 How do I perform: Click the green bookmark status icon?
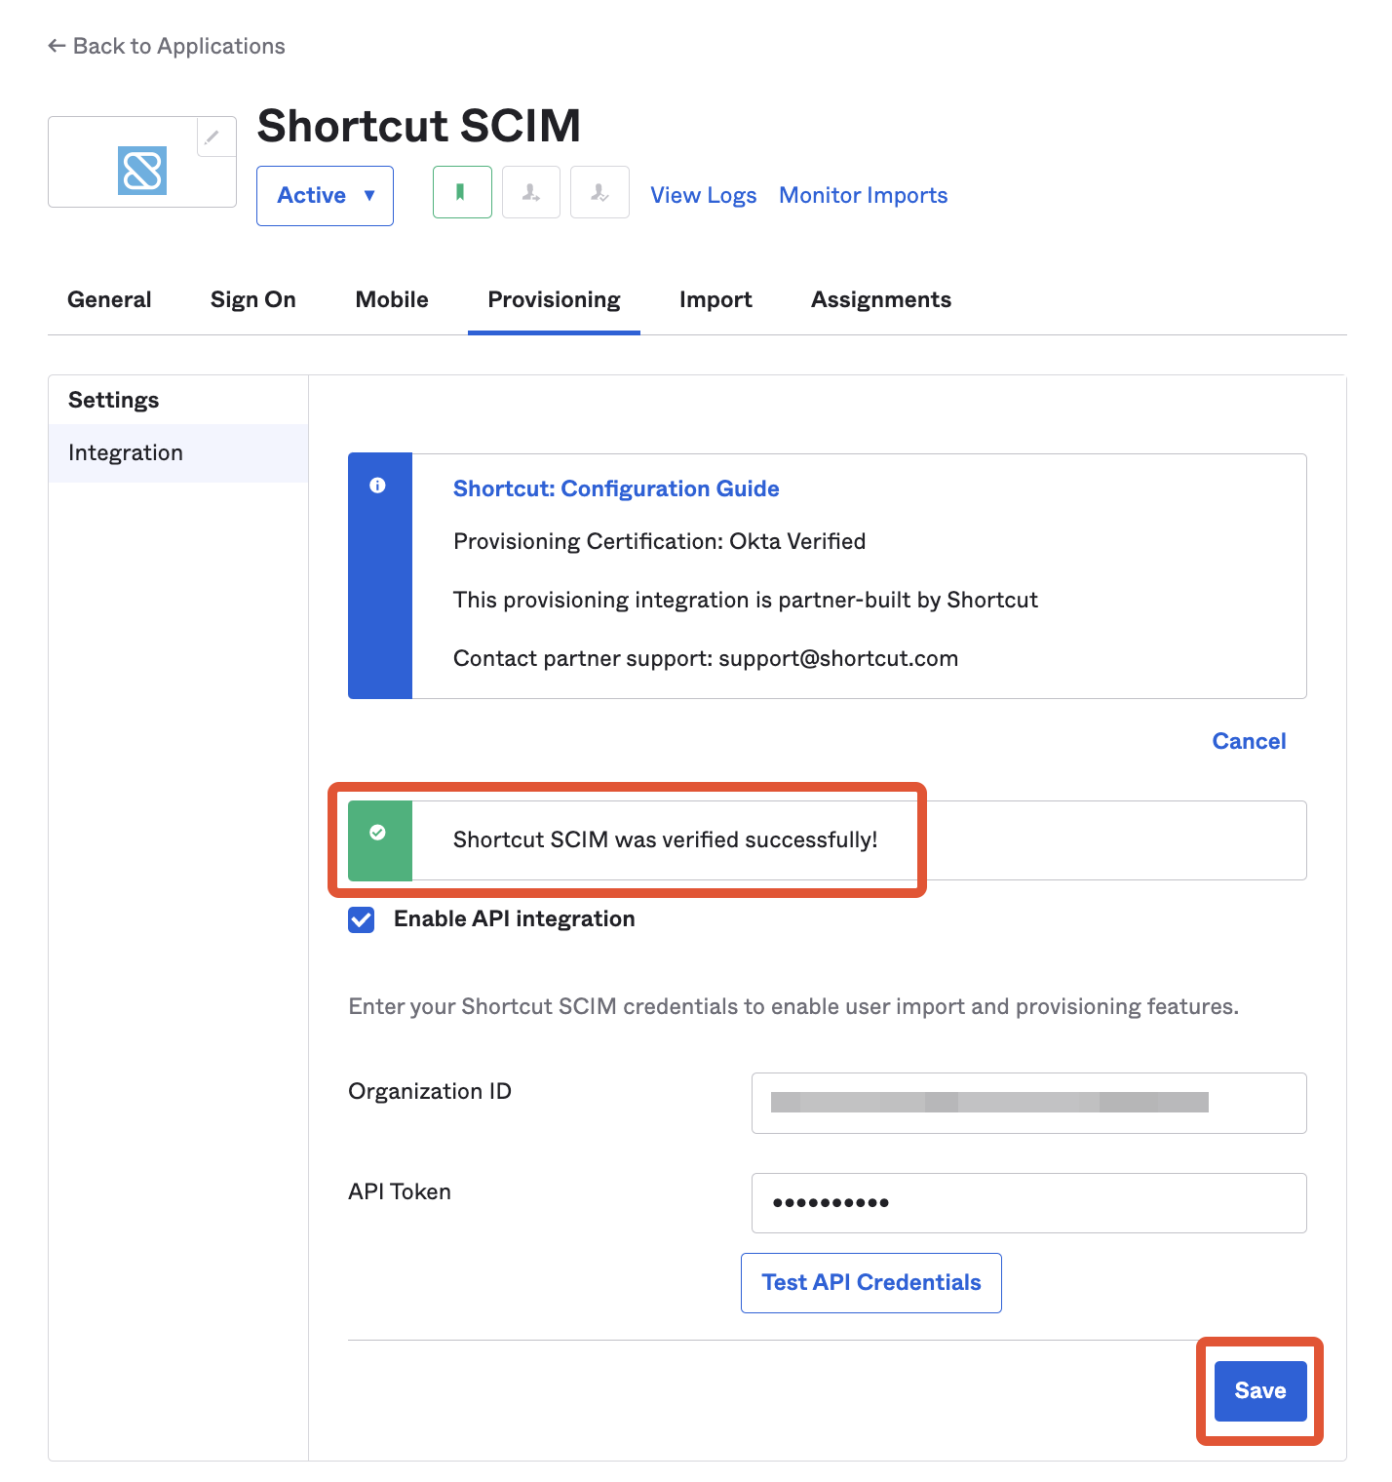462,192
